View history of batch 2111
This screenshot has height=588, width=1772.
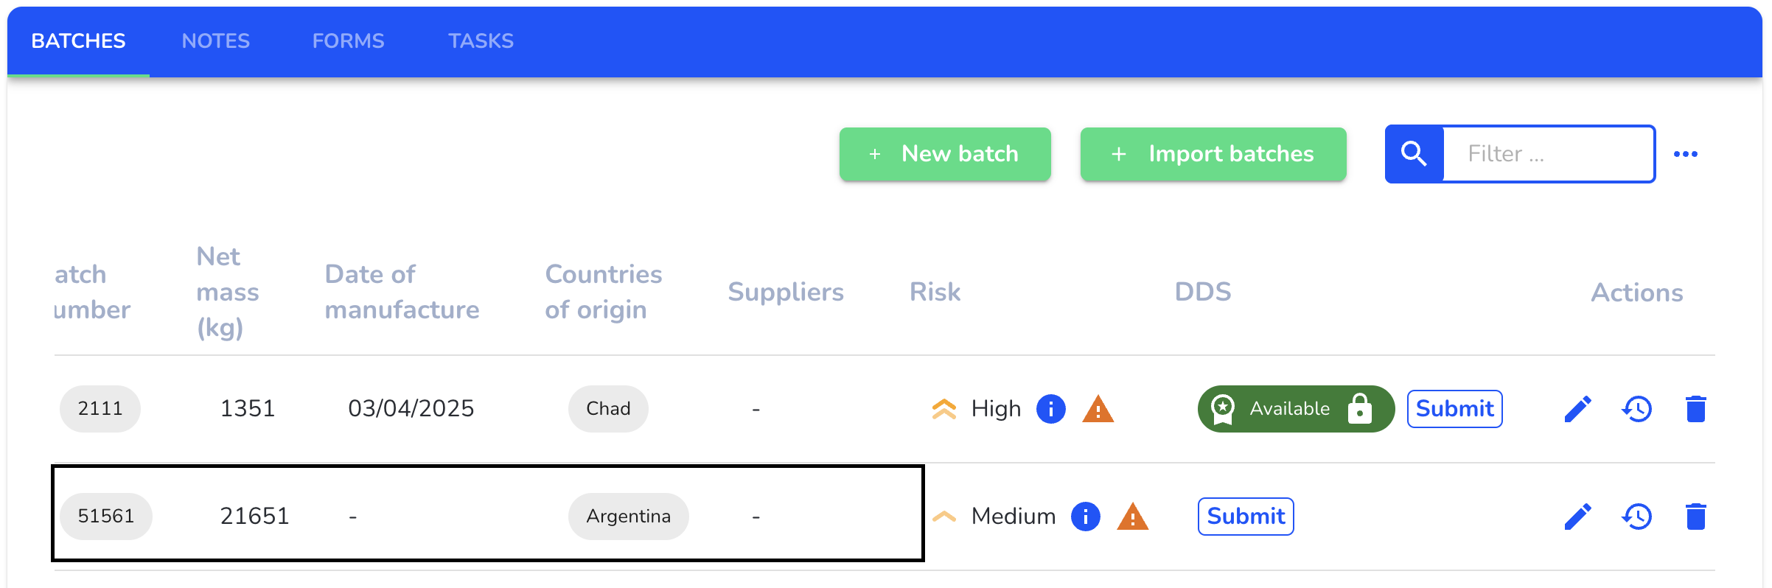tap(1637, 409)
